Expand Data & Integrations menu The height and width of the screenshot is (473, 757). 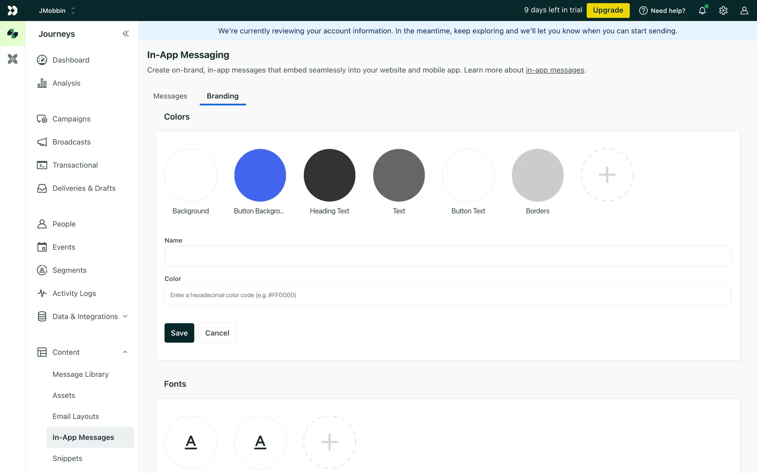125,317
